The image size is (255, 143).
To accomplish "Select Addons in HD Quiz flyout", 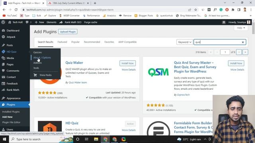I will pos(37,63).
